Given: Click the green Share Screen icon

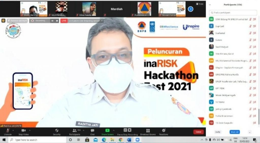Looking at the screenshot, I should pos(107,130).
